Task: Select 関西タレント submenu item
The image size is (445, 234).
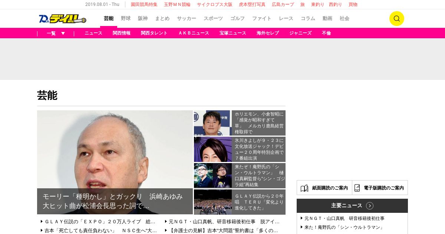Action: [x=154, y=33]
